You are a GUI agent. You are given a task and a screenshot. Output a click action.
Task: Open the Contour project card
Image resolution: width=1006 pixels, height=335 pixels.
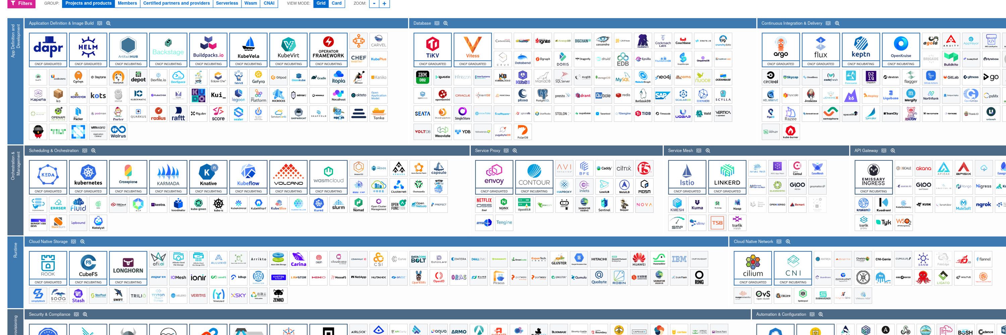point(534,177)
